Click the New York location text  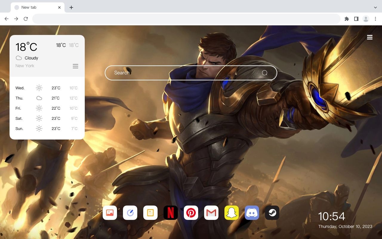tap(25, 66)
